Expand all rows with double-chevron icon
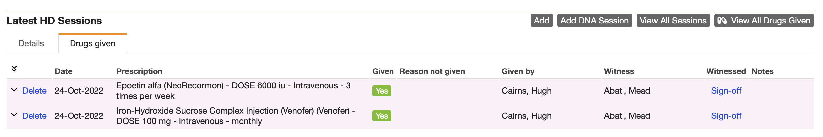The height and width of the screenshot is (137, 823). tap(14, 68)
